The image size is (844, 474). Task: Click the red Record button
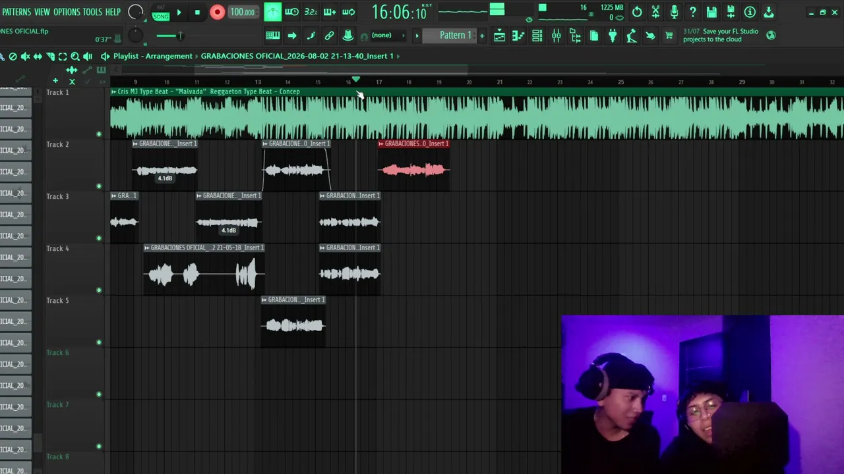pos(217,12)
